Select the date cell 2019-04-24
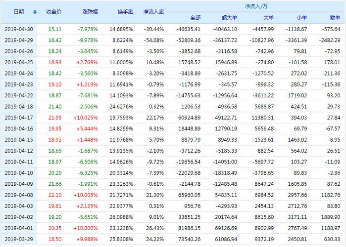Viewport: 346px width, 247px height. coord(19,73)
